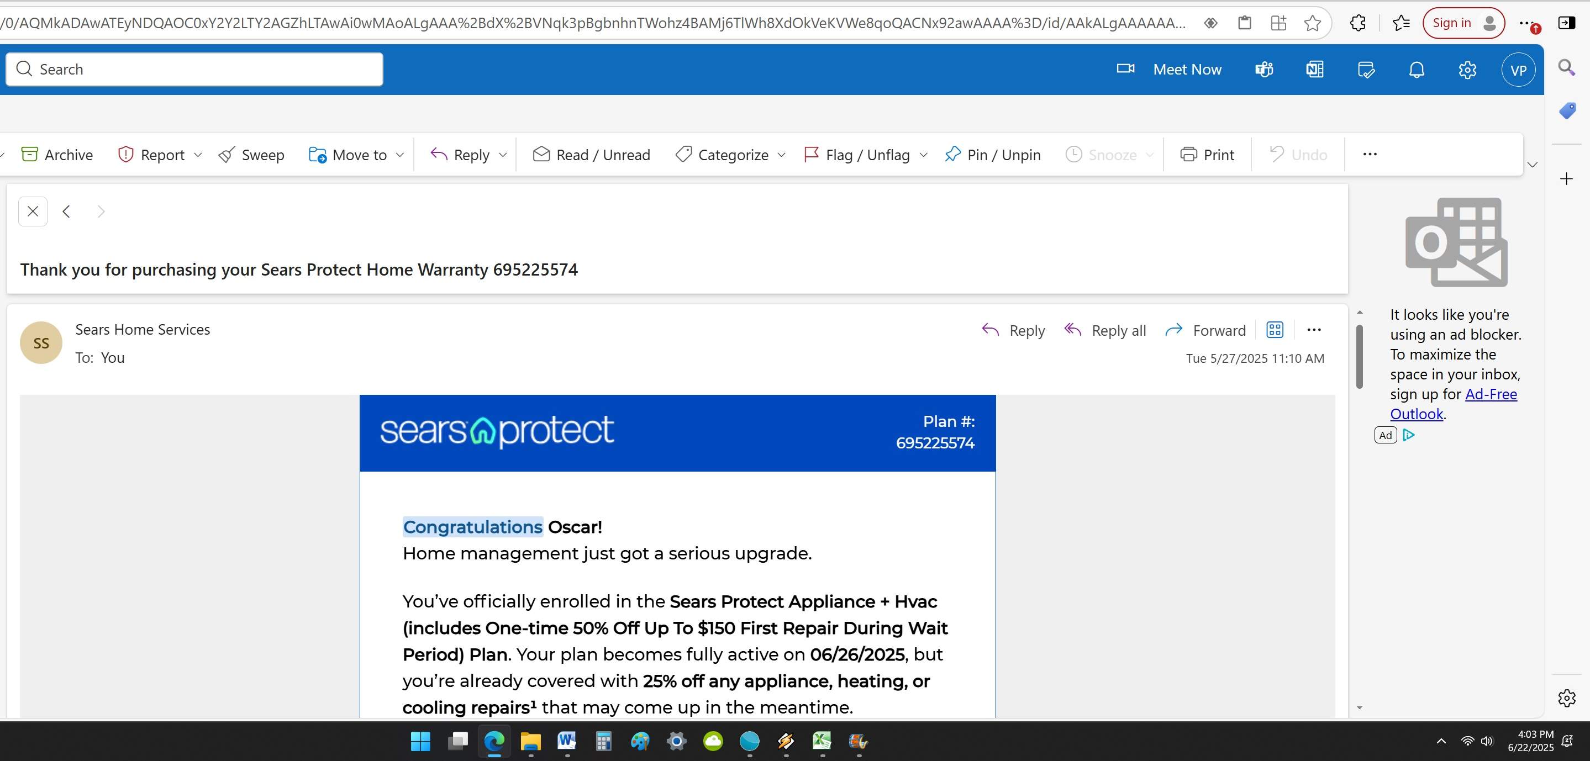Open the browser Extensions puzzle icon
The width and height of the screenshot is (1590, 761).
[1357, 23]
